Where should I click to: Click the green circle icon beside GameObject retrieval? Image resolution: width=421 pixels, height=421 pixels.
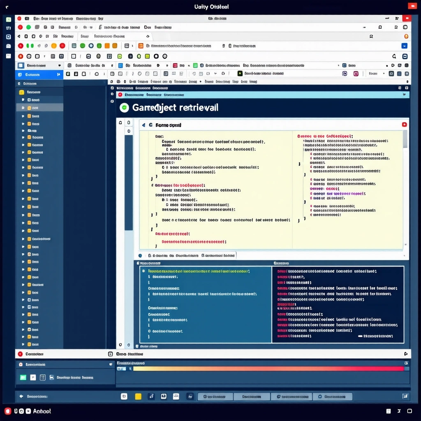pos(124,108)
